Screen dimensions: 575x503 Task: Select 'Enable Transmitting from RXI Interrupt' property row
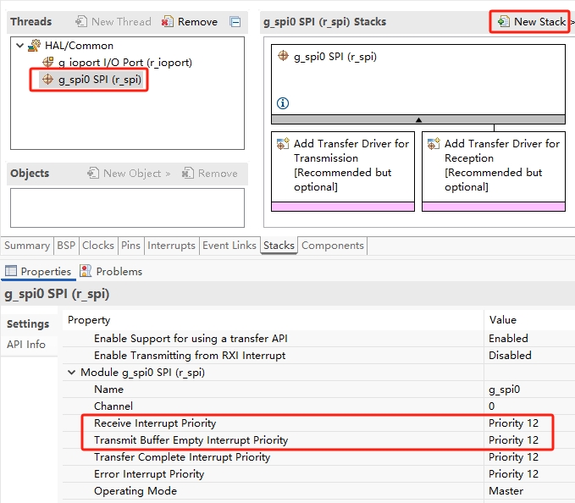318,356
